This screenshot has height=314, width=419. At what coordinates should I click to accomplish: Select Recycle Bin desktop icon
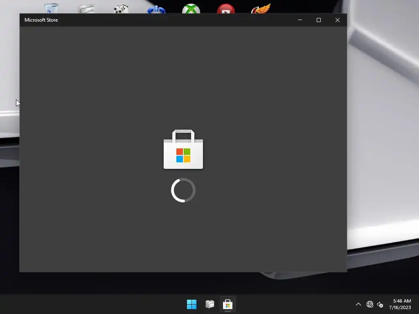click(x=52, y=8)
